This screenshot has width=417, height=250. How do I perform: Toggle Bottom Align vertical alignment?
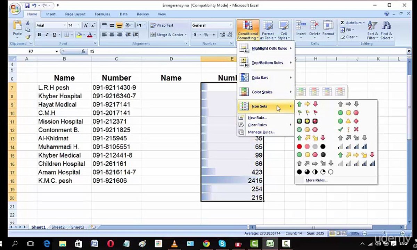(119, 25)
